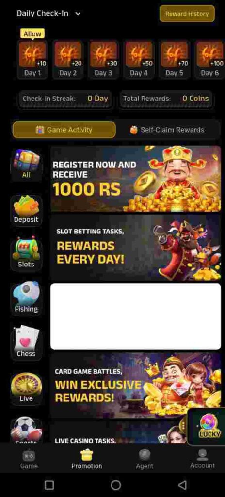This screenshot has width=225, height=497.
Task: Open the Register Now 1000 RS banner
Action: 136,179
